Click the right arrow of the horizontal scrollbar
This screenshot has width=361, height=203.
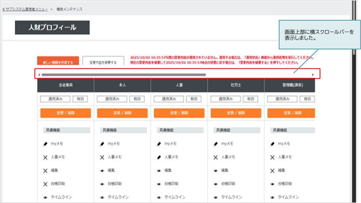point(313,75)
